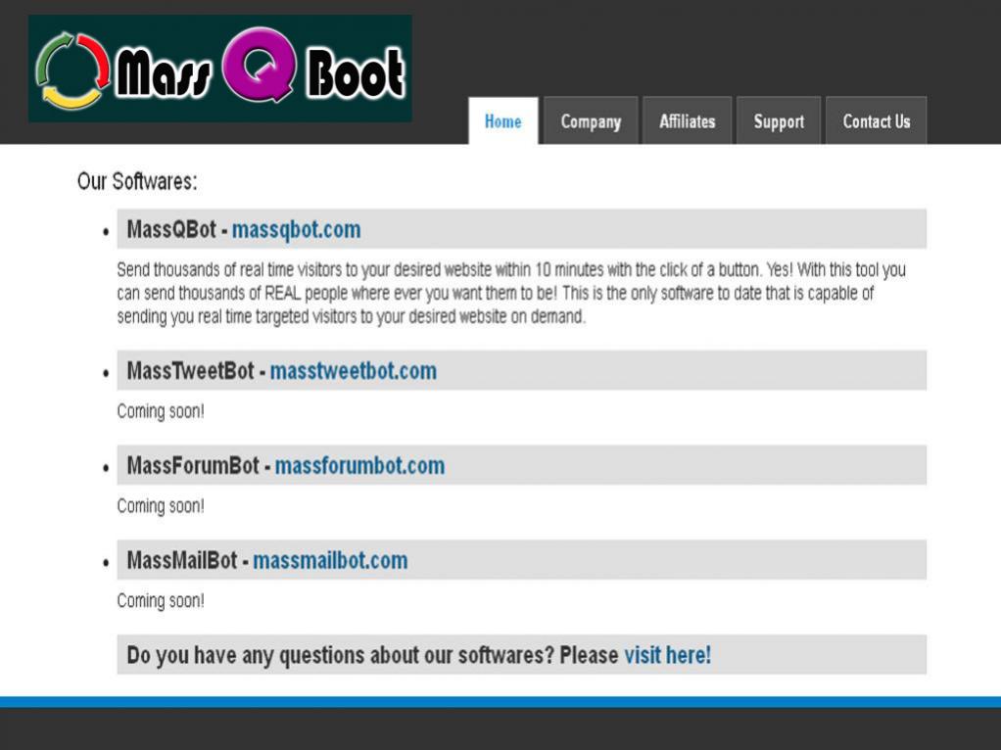Image resolution: width=1001 pixels, height=750 pixels.
Task: Click the 'visit here!' link
Action: (667, 656)
